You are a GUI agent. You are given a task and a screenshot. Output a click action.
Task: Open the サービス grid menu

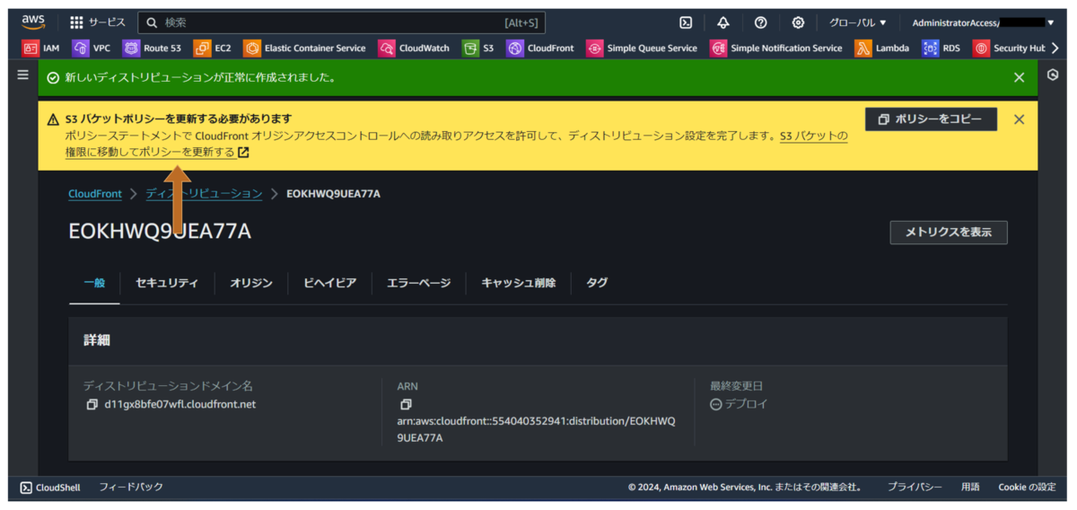tap(97, 22)
